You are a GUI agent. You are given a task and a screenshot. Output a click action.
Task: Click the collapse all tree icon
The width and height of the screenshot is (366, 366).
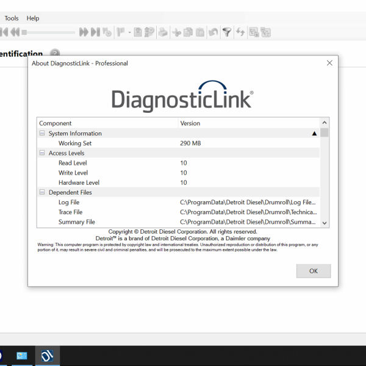[265, 32]
